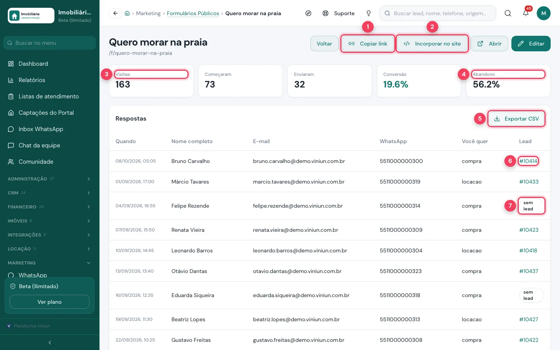Open the user avatar M menu
The width and height of the screenshot is (560, 350).
[x=544, y=13]
